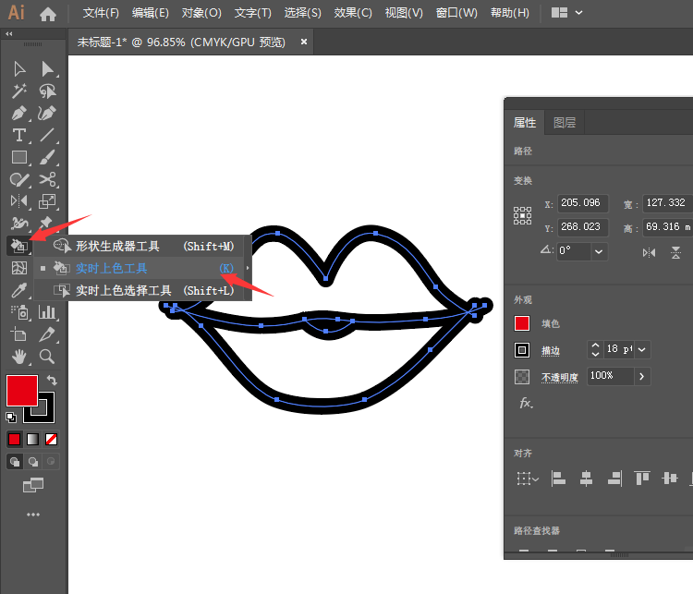Click the Live Paint Bucket toolbar icon
Viewport: 693px width, 594px height.
coord(19,246)
